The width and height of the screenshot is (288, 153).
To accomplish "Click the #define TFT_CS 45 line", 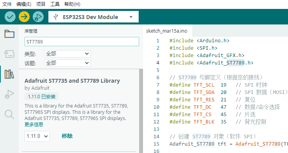I will pyautogui.click(x=212, y=115).
